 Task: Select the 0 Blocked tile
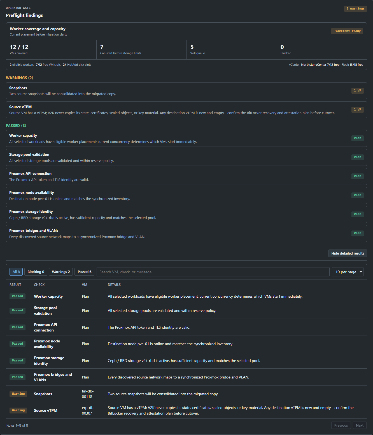[x=322, y=50]
